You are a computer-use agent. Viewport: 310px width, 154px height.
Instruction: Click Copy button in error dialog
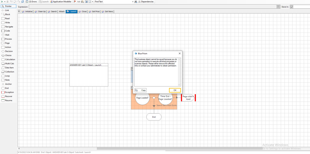point(141,90)
